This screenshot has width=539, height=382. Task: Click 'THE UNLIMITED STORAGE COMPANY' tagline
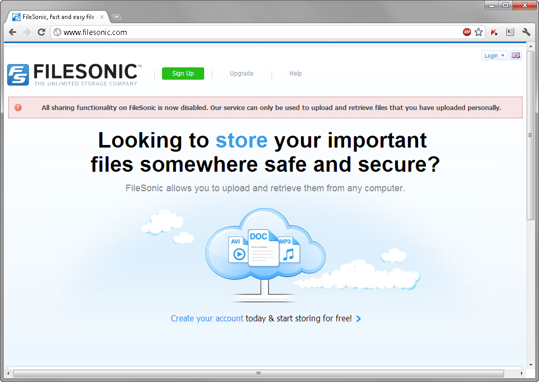[86, 83]
